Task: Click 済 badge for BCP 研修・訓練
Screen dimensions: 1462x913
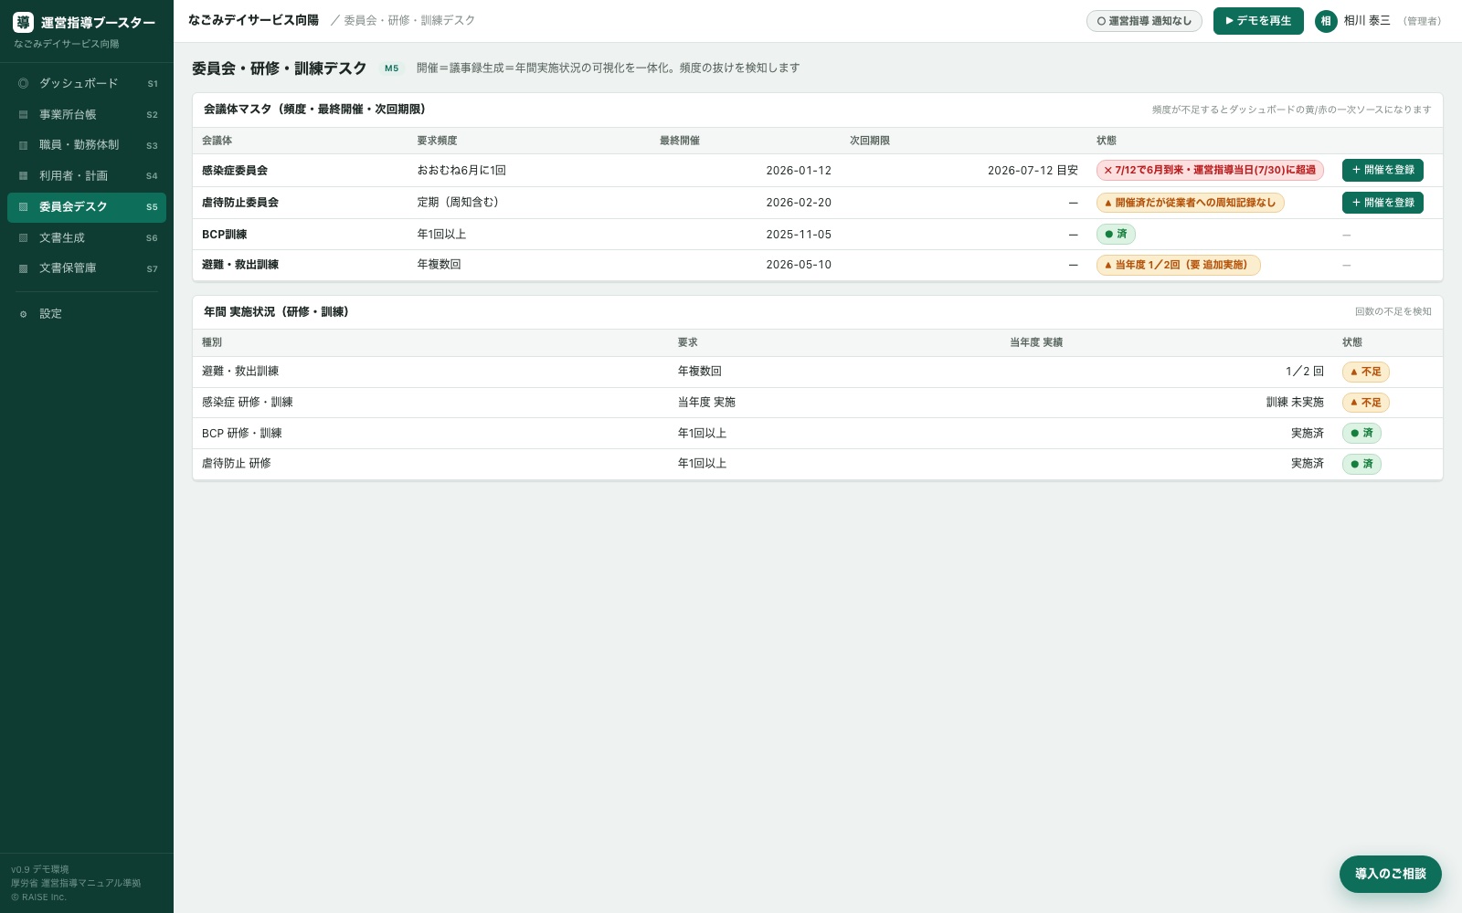Action: click(1361, 433)
